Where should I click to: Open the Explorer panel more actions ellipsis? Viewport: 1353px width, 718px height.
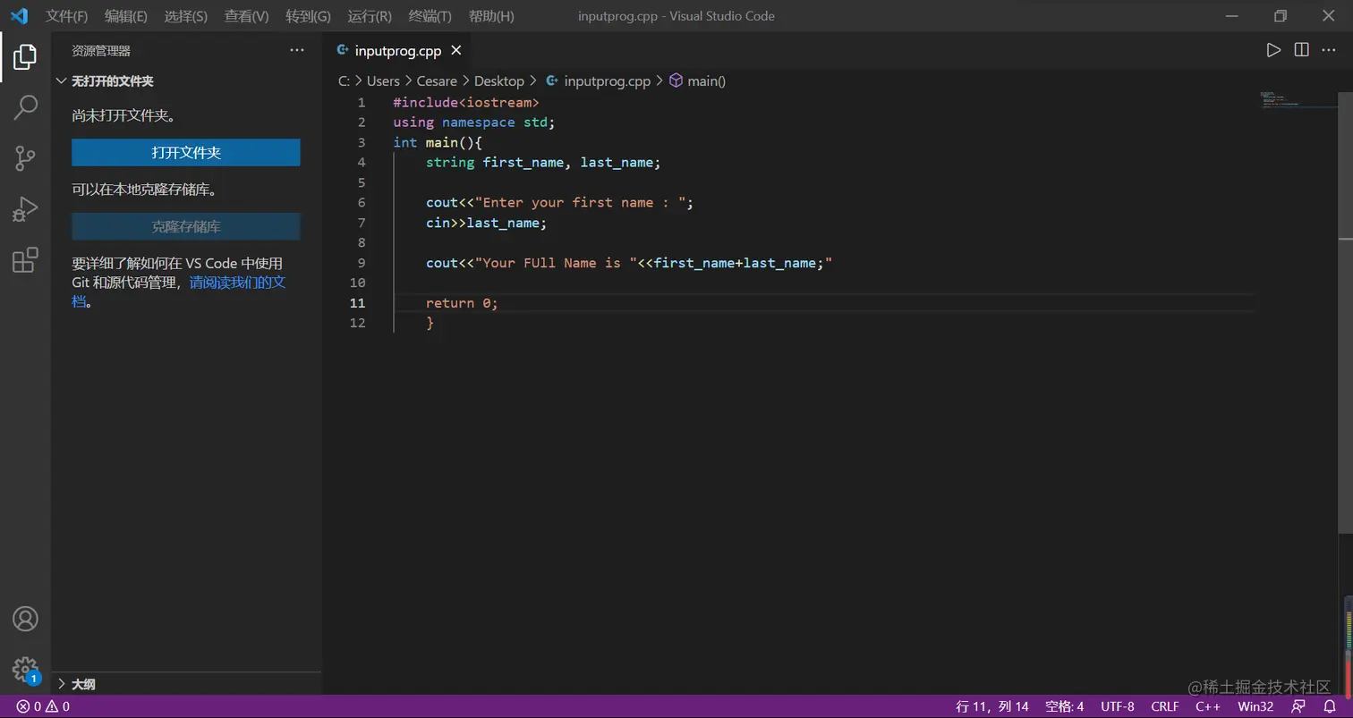(x=297, y=51)
